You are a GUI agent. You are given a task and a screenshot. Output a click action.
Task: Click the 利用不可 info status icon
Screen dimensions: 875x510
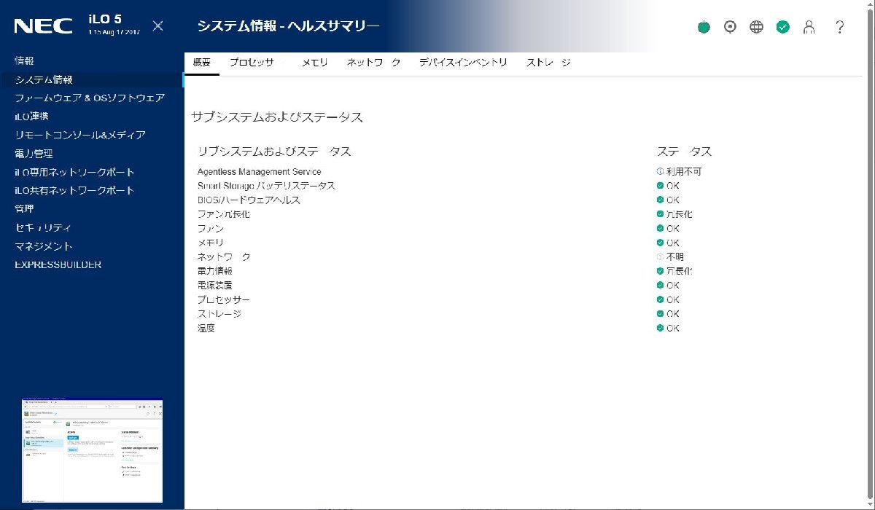(x=660, y=172)
